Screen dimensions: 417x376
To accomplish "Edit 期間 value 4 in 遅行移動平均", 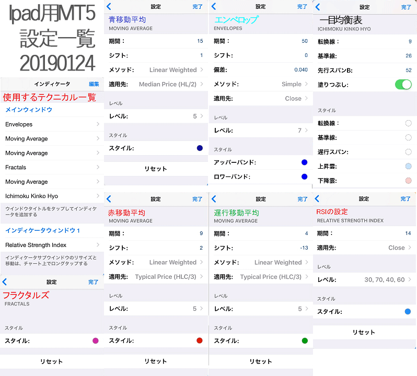I will tap(306, 233).
